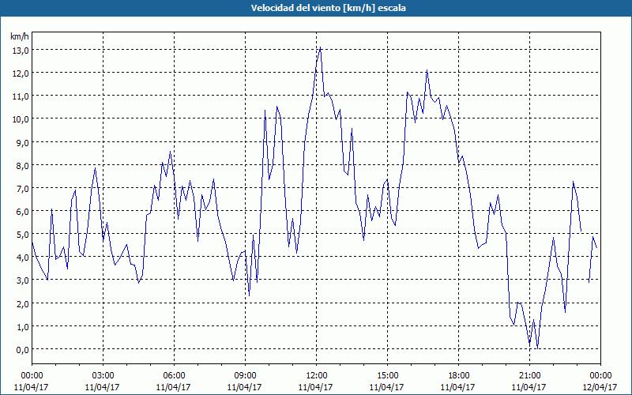
Task: Click the 12:00 time label
Action: [317, 376]
